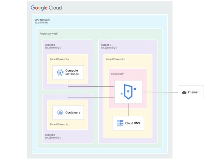Click the Google Cloud logo

tap(46, 8)
